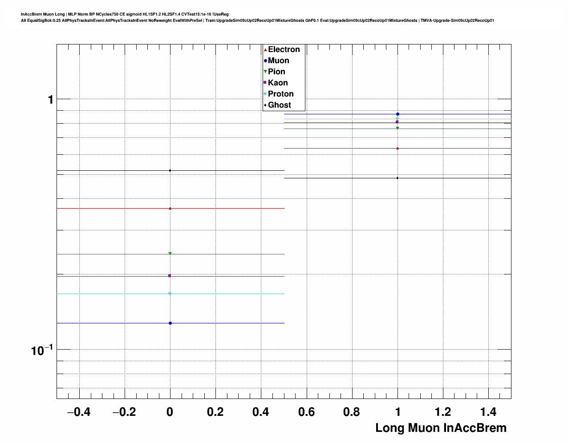Click the blue Muon circle marker in legend
The image size is (568, 443).
pyautogui.click(x=265, y=61)
